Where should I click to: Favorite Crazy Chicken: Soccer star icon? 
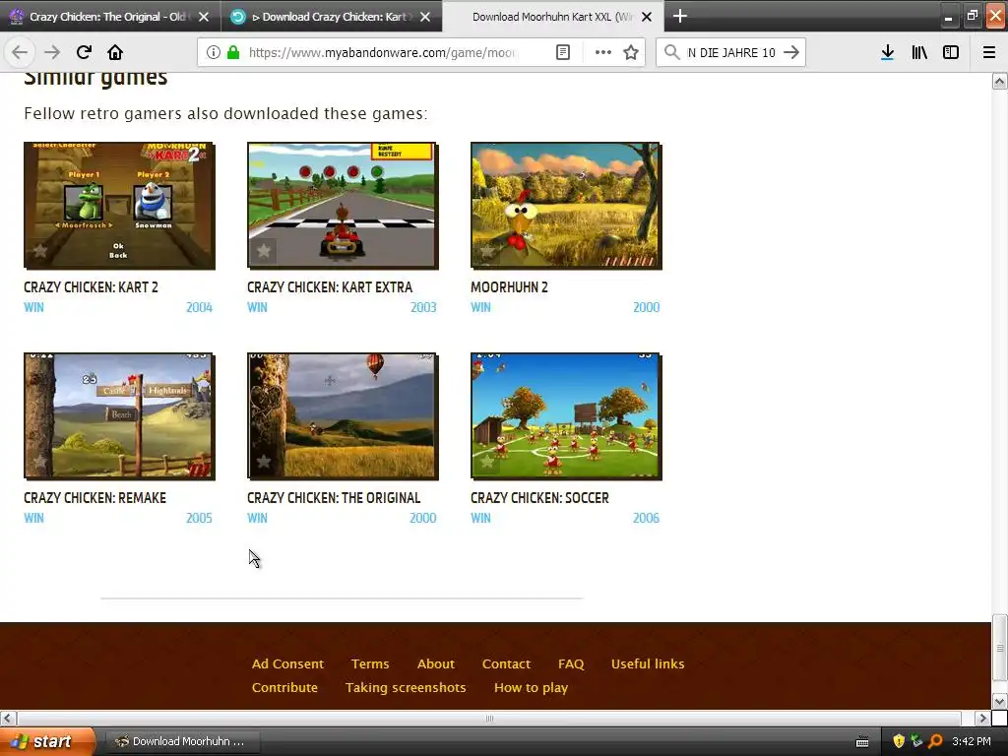(x=486, y=462)
